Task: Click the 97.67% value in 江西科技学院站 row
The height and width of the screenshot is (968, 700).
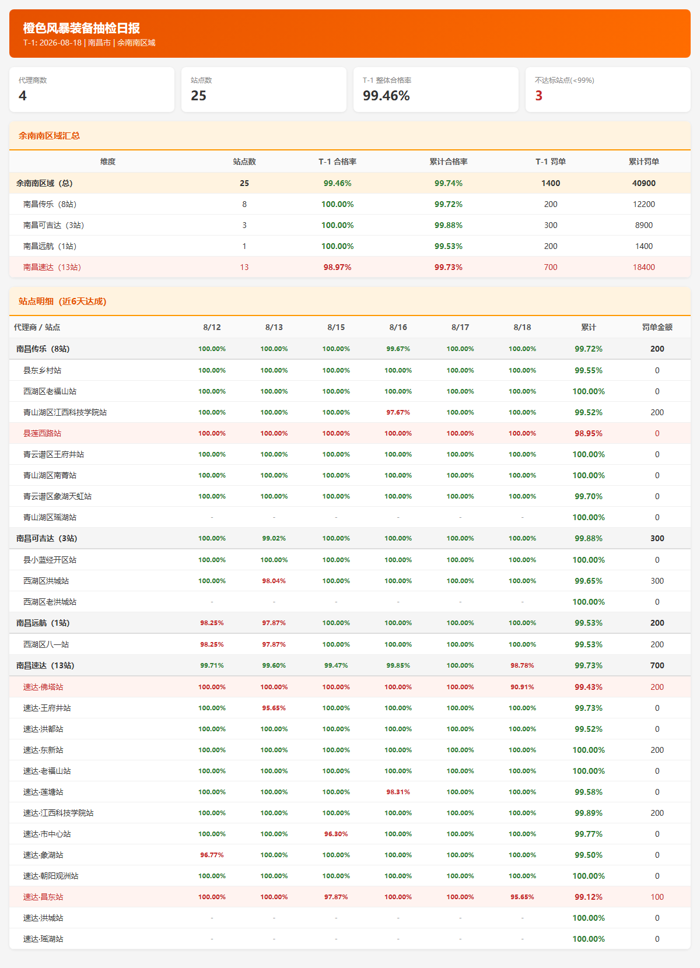Action: [x=398, y=412]
